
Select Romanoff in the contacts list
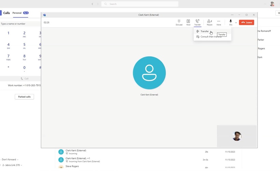tap(264, 31)
